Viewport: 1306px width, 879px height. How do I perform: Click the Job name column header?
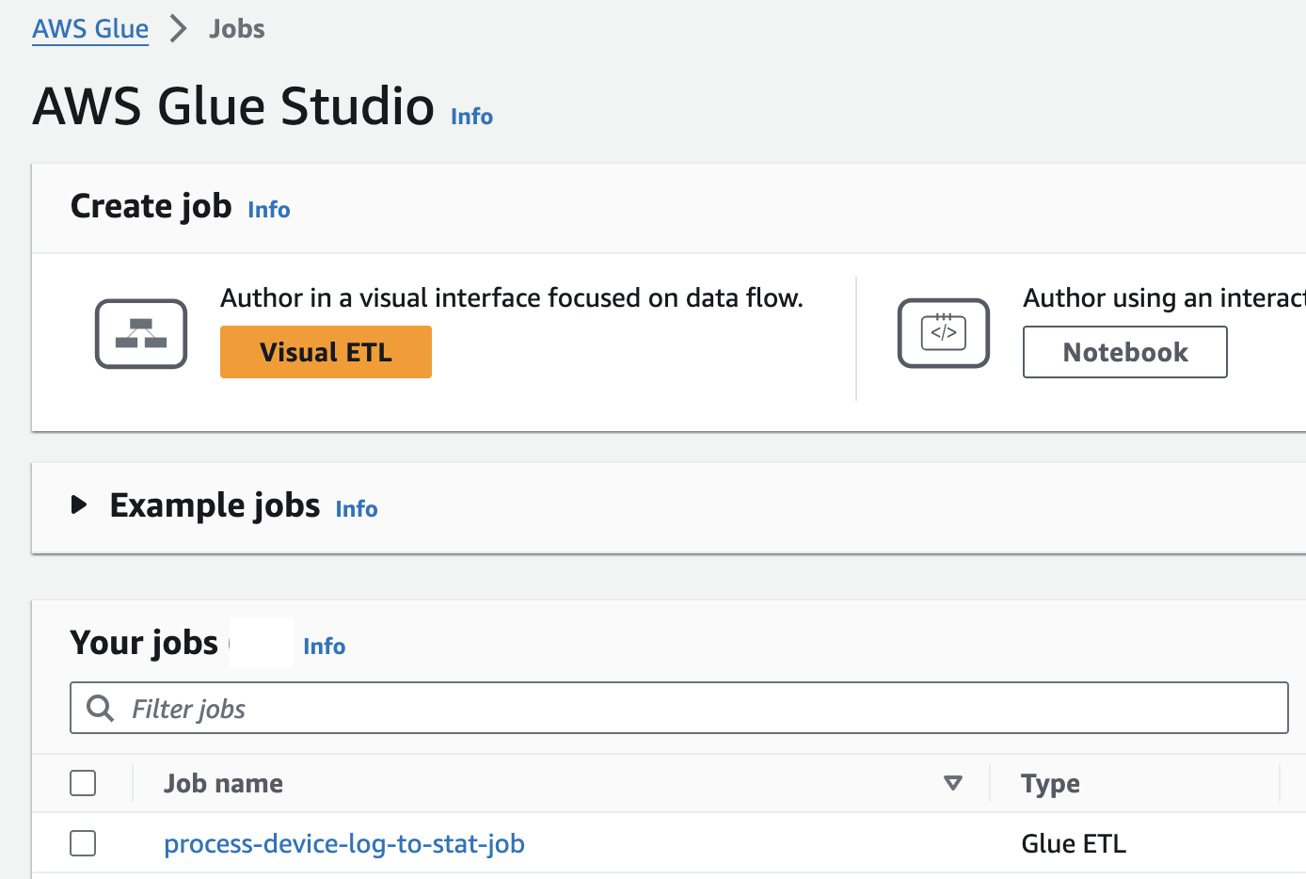click(223, 783)
